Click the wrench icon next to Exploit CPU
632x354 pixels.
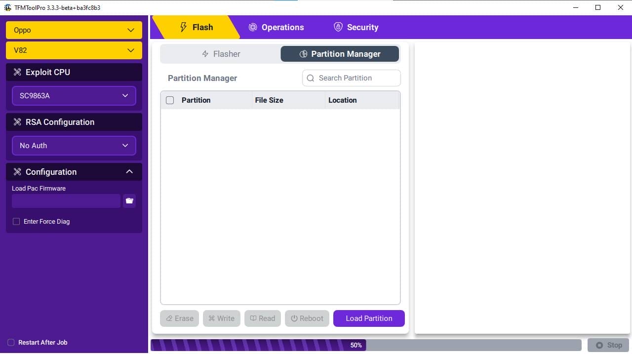point(17,72)
